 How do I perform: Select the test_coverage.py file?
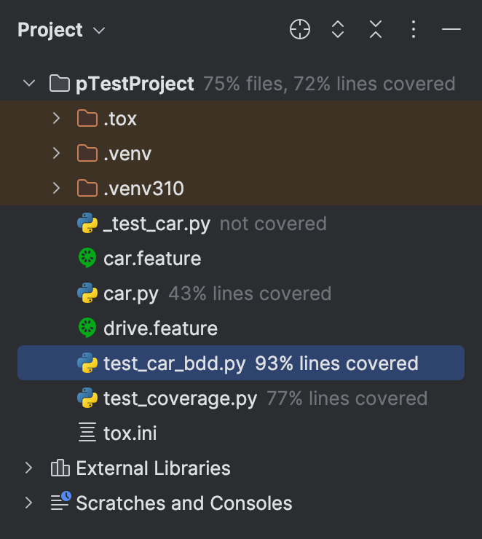coord(180,398)
